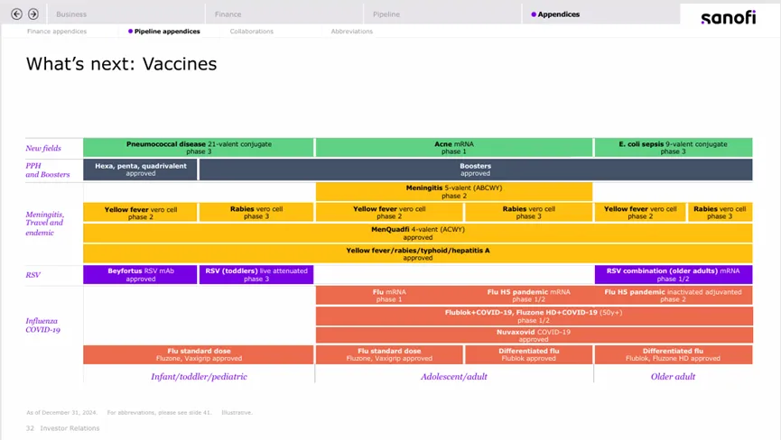781x440 pixels.
Task: Click the Pneumococcal disease 21-valent conjugate block
Action: tap(199, 147)
